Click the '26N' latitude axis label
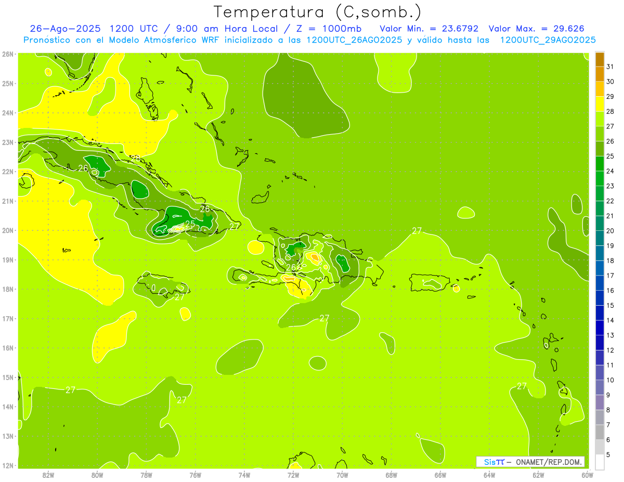 [8, 54]
